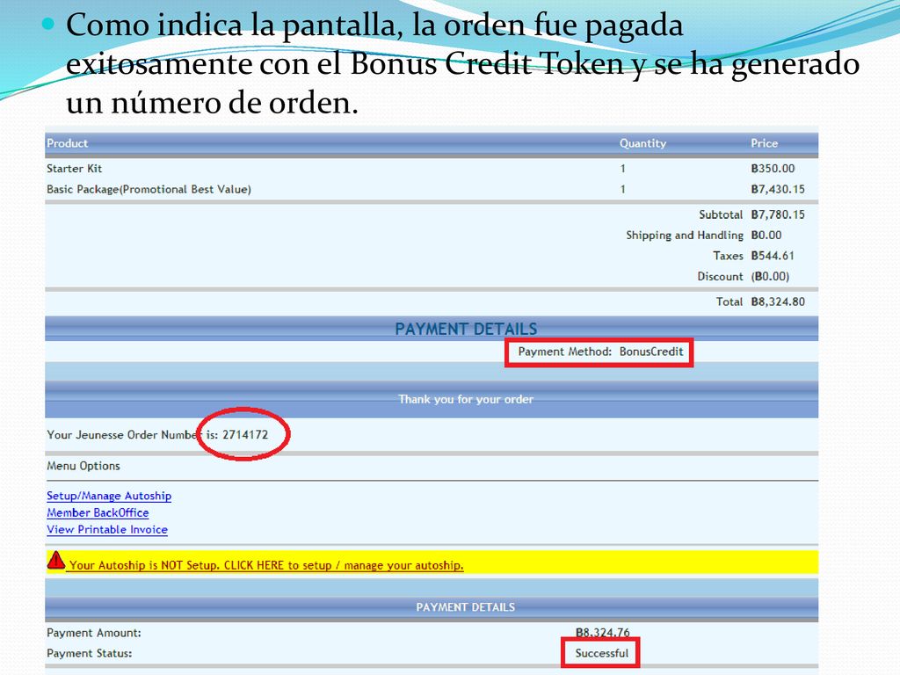Open the View Printable Invoice link
The height and width of the screenshot is (675, 900).
tap(107, 530)
